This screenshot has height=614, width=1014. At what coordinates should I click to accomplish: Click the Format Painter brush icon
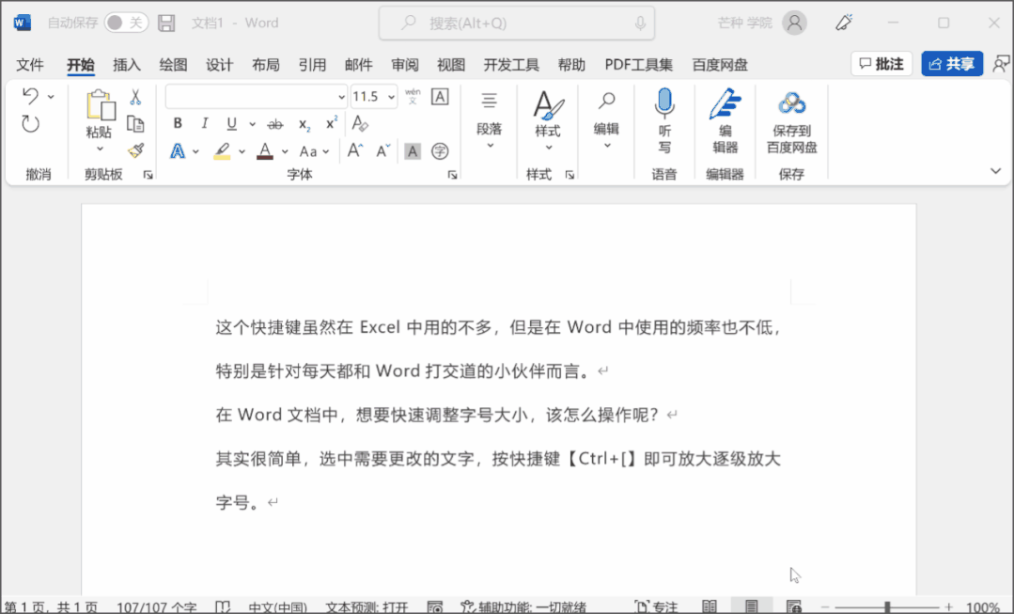[x=135, y=150]
